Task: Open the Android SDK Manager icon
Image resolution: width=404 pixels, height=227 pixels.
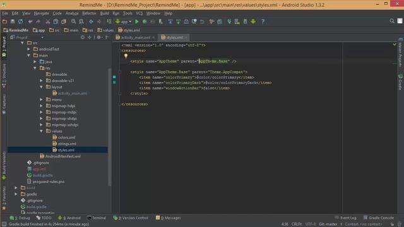Action: click(245, 21)
